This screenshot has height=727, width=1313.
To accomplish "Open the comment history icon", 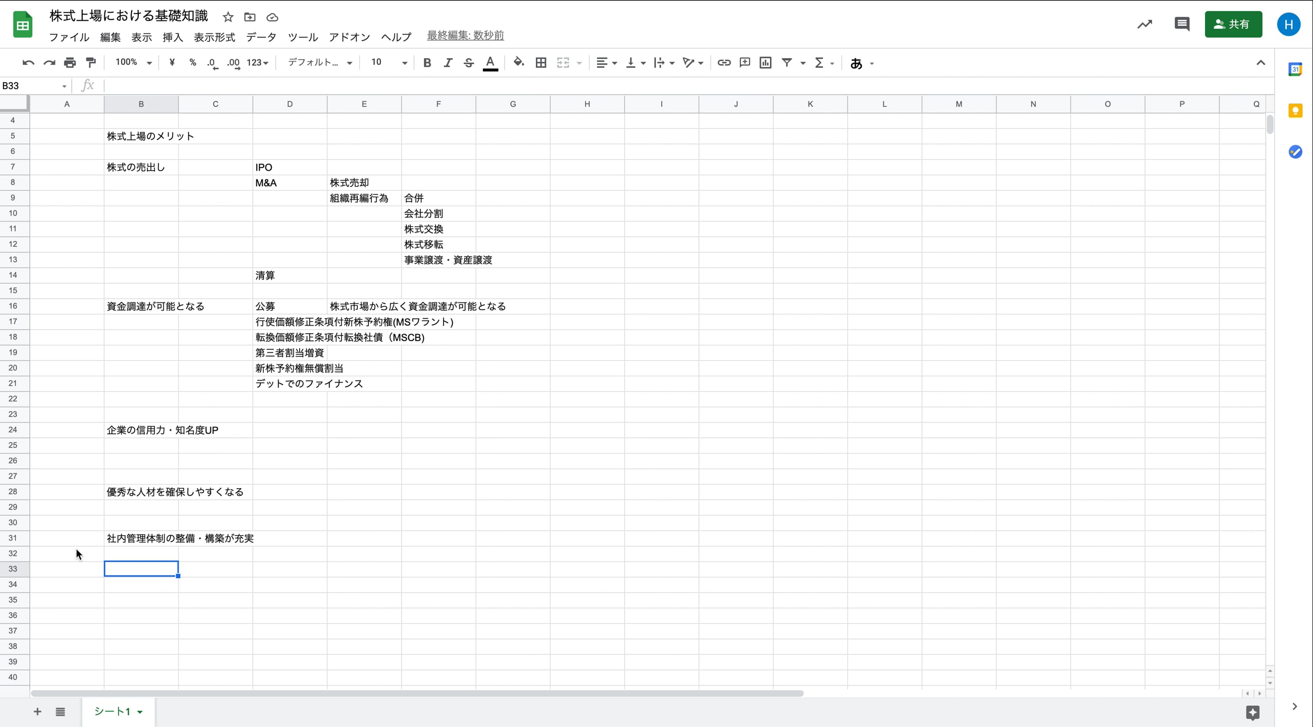I will 1181,24.
